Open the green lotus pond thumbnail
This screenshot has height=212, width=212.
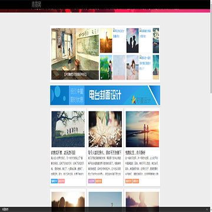106,67
